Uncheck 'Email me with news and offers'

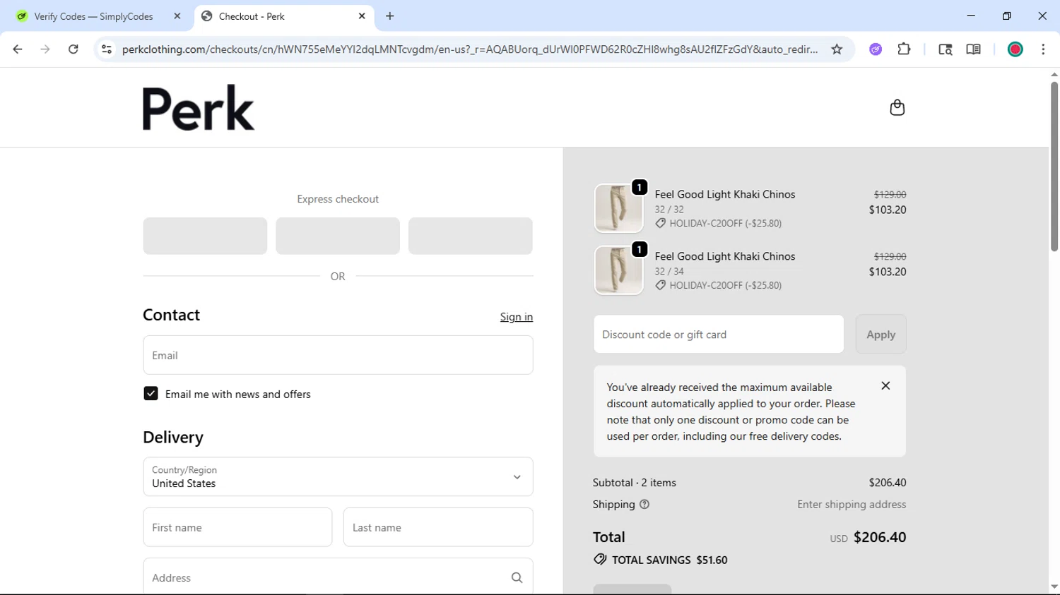(151, 394)
